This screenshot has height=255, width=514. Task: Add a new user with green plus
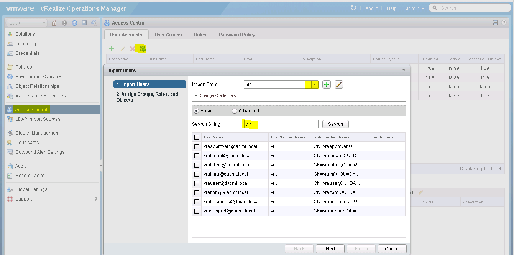pyautogui.click(x=112, y=49)
